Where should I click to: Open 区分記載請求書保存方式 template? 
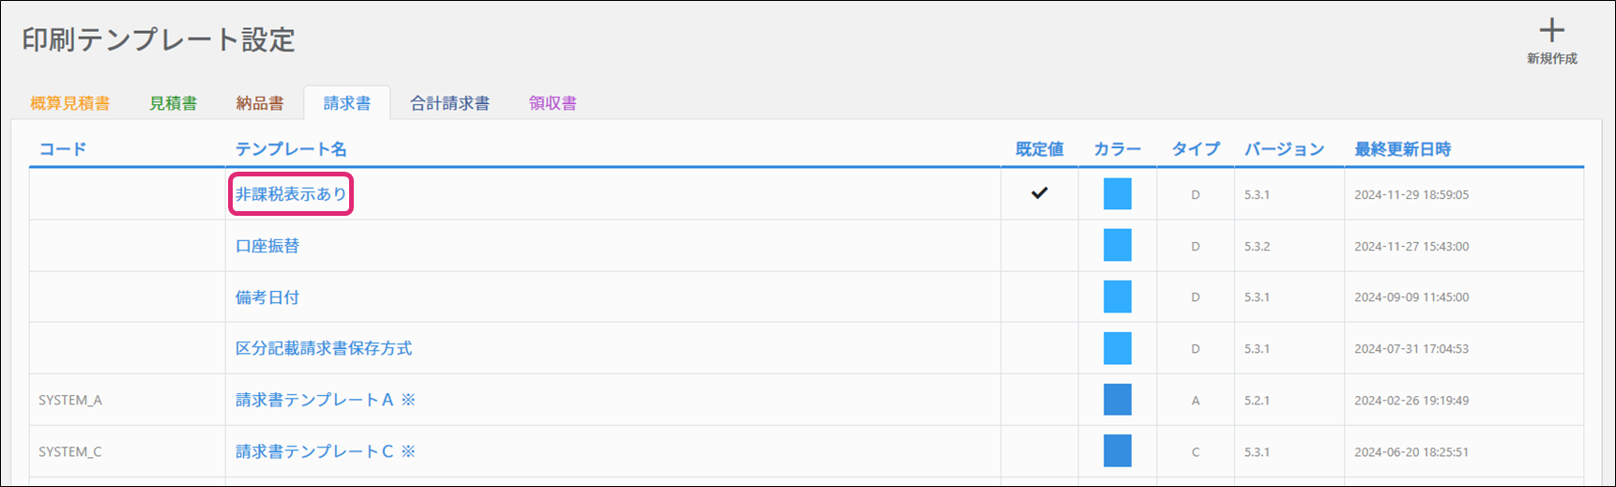click(x=324, y=348)
